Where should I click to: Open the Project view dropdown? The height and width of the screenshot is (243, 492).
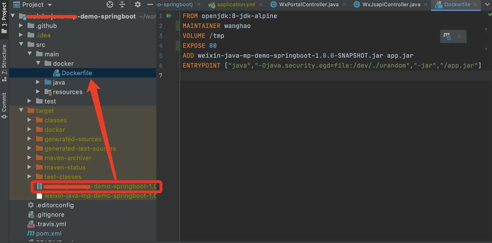tap(33, 5)
